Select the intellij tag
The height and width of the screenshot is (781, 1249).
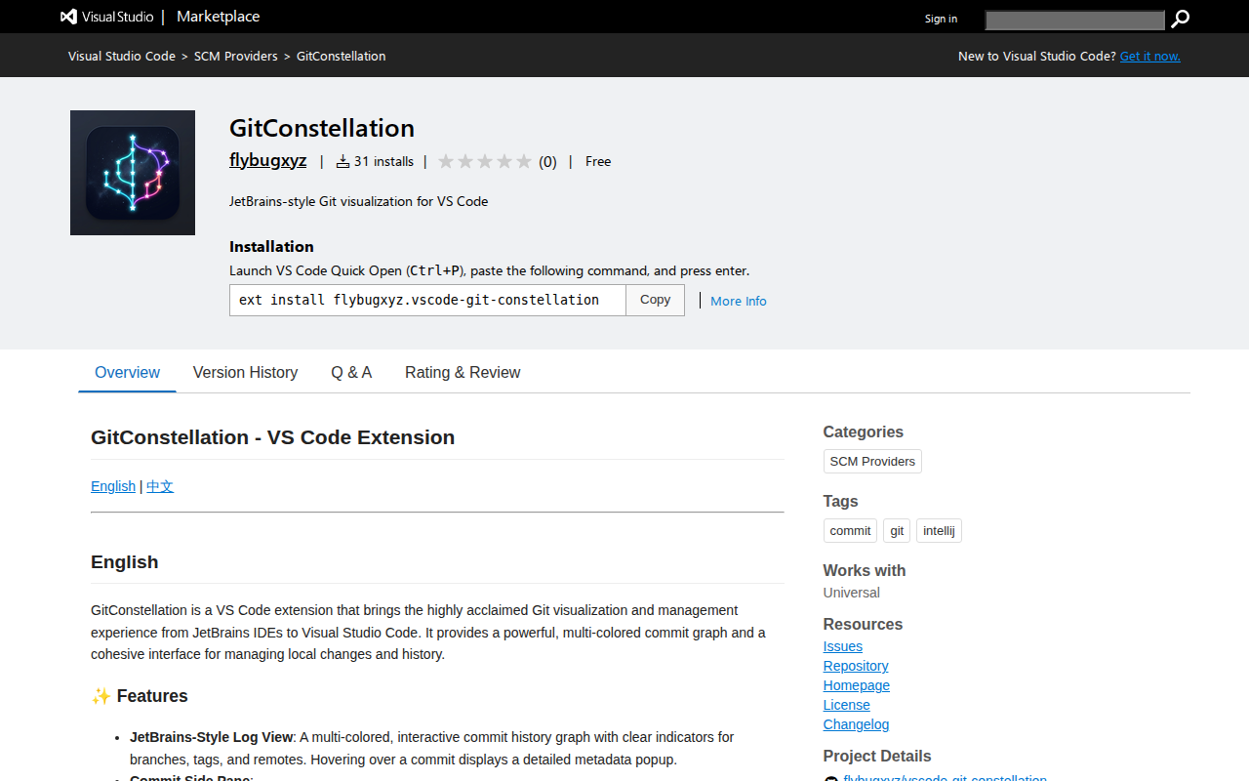(939, 530)
